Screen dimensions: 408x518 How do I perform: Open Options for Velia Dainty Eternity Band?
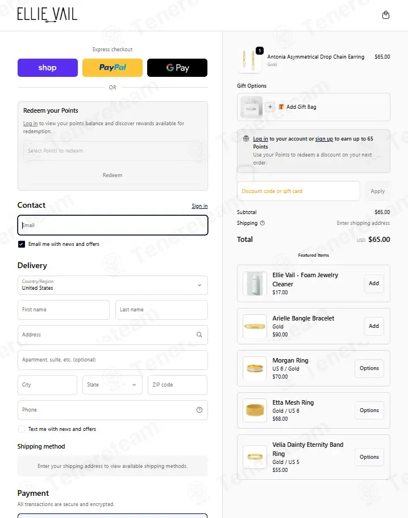coord(369,457)
